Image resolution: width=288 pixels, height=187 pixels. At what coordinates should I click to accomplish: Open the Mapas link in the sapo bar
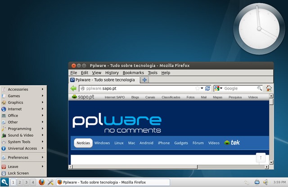[x=217, y=97]
